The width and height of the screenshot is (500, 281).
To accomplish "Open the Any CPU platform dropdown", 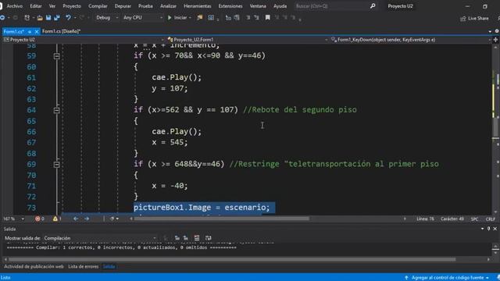I will (x=142, y=18).
